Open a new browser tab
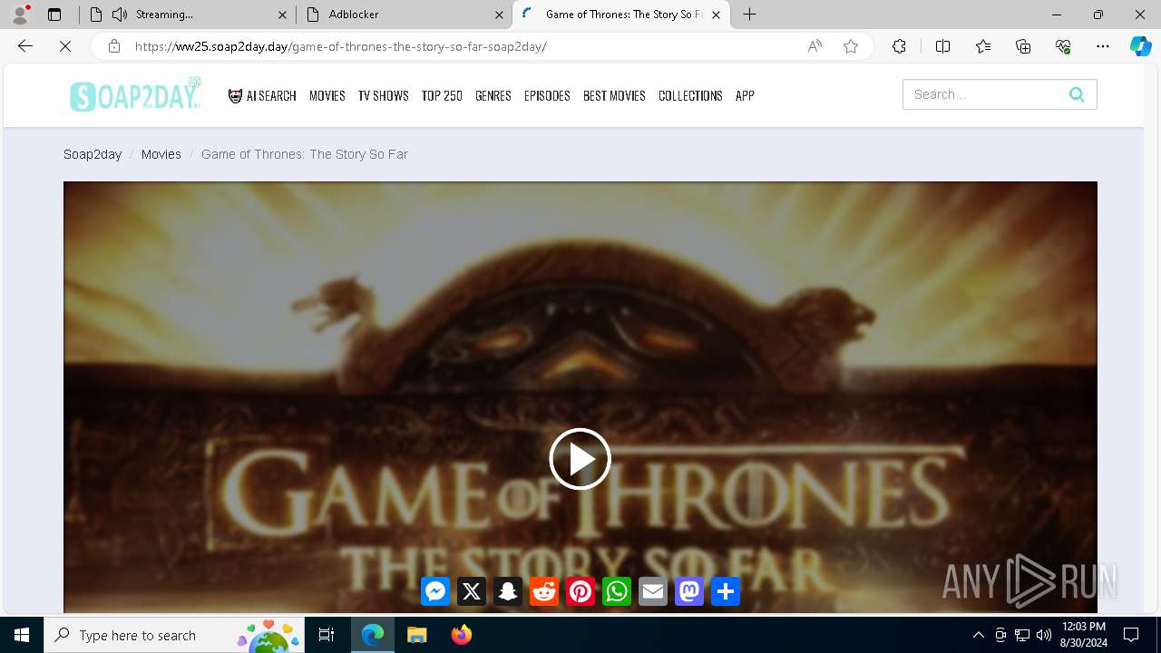This screenshot has height=653, width=1161. 749,15
